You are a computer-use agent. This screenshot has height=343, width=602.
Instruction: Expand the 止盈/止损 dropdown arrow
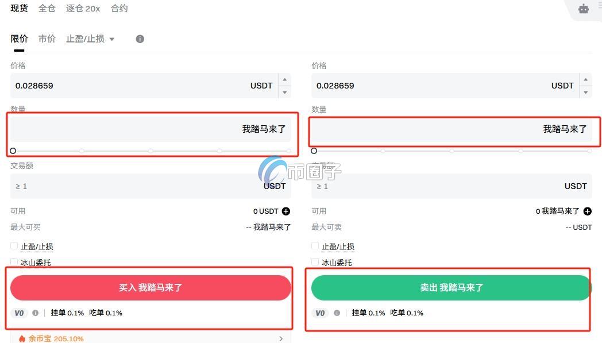[x=111, y=38]
